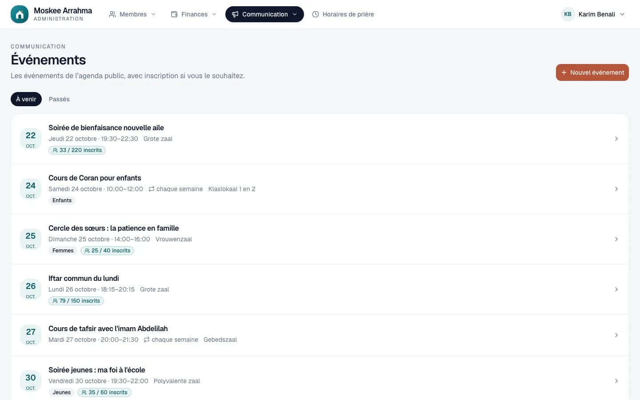The image size is (640, 400).
Task: Click the clock icon beside Horaires de prière
Action: coord(316,14)
